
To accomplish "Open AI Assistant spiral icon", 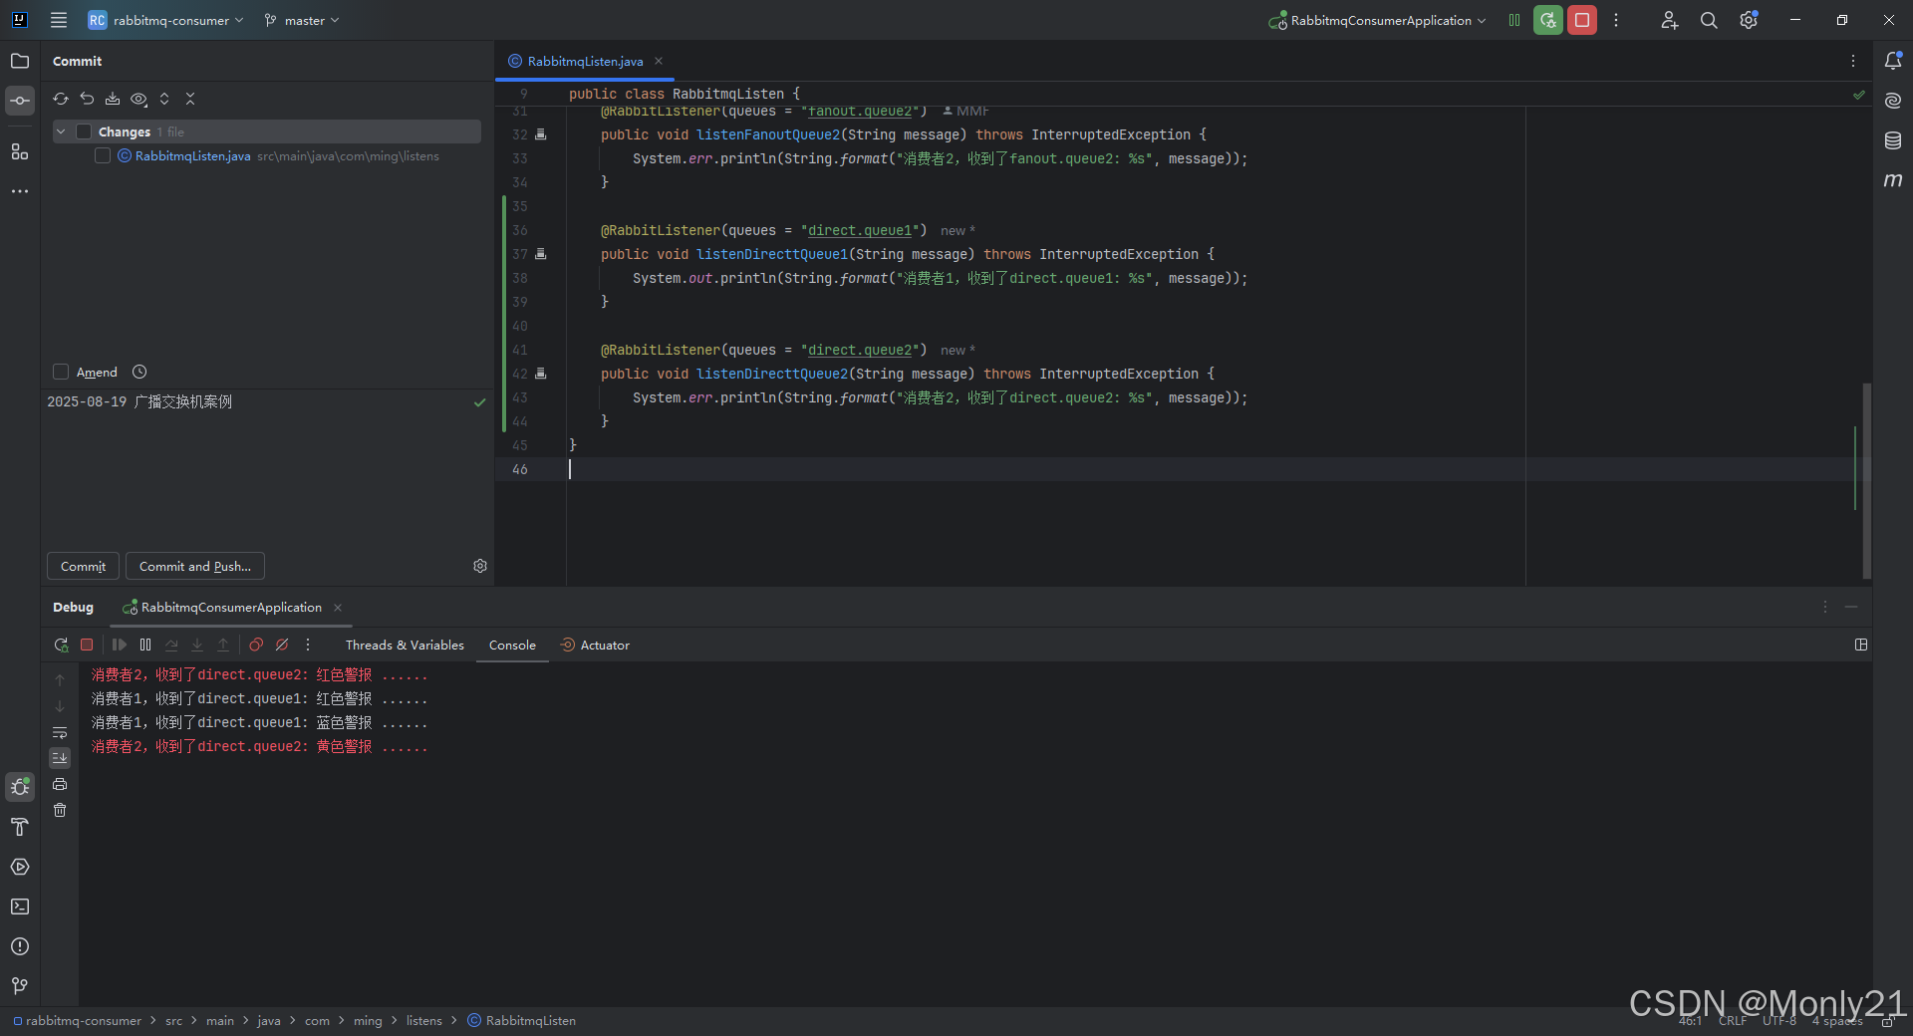I will click(1893, 101).
